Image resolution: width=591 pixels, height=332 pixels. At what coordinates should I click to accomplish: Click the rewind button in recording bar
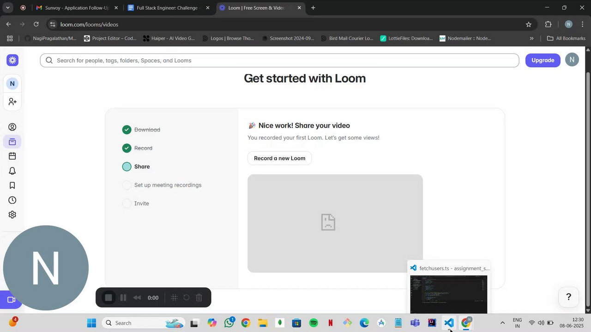pos(137,298)
